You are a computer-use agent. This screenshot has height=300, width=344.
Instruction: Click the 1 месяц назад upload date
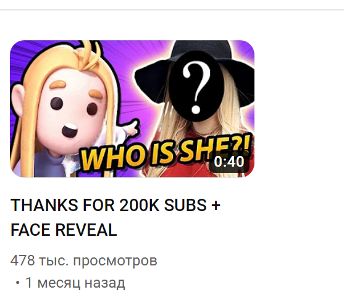(x=75, y=283)
